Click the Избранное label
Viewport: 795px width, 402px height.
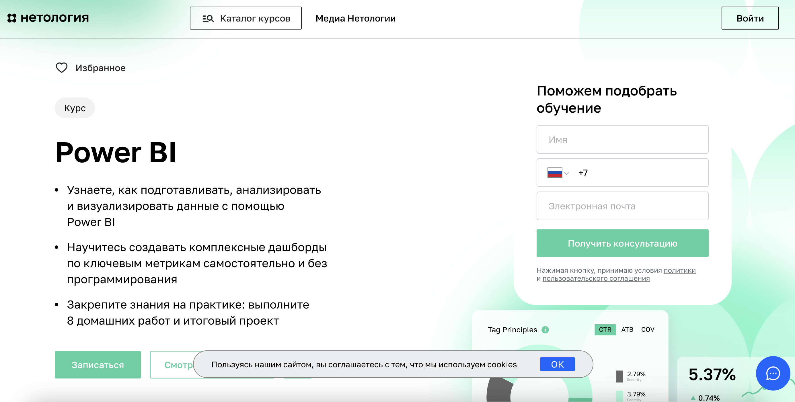(101, 68)
